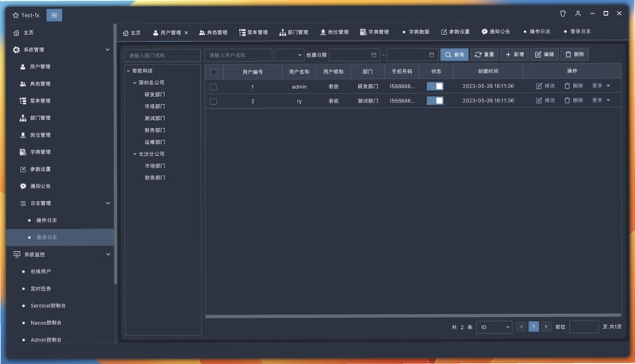Viewport: 635px width, 364px height.
Task: Select 研发部门 in department tree
Action: tap(155, 95)
